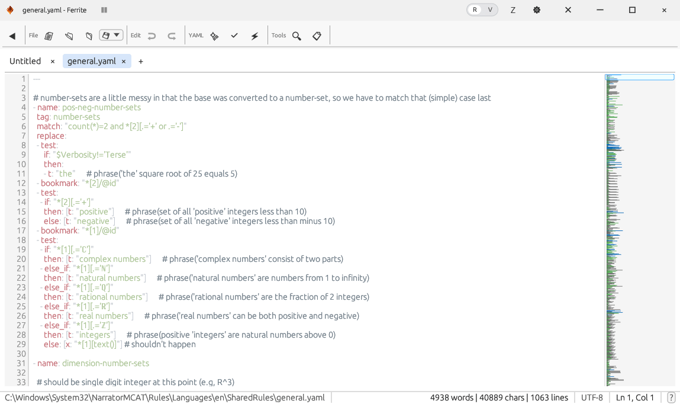This screenshot has height=404, width=680.
Task: Click the new file icon
Action: [49, 36]
